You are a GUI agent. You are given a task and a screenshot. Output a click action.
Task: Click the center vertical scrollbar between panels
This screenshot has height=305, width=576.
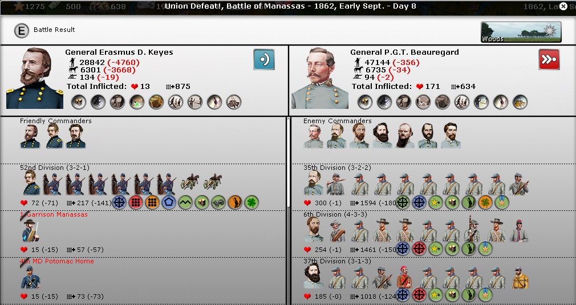(x=289, y=162)
